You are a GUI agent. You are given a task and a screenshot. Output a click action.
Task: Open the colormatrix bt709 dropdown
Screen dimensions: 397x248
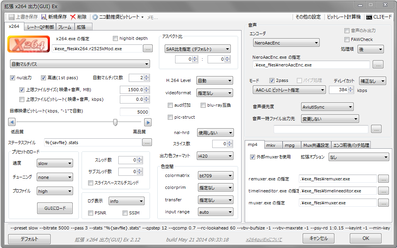coord(216,176)
